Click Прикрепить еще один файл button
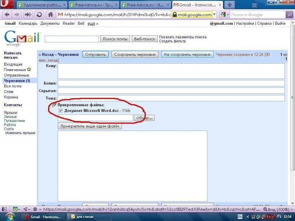The width and height of the screenshot is (295, 221). coord(90,126)
